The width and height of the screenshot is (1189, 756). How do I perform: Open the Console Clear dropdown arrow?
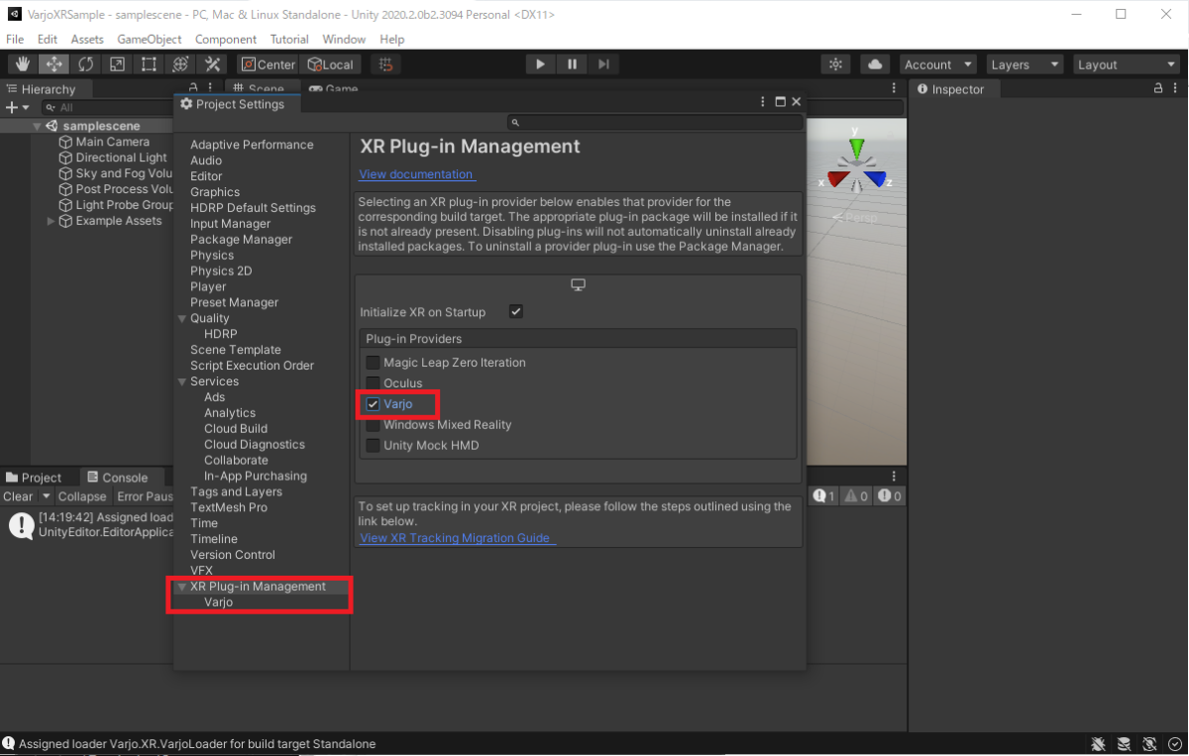point(45,496)
